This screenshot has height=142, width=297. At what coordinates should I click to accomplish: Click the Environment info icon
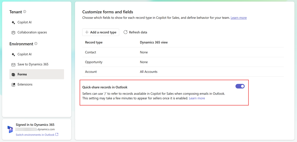click(36, 44)
